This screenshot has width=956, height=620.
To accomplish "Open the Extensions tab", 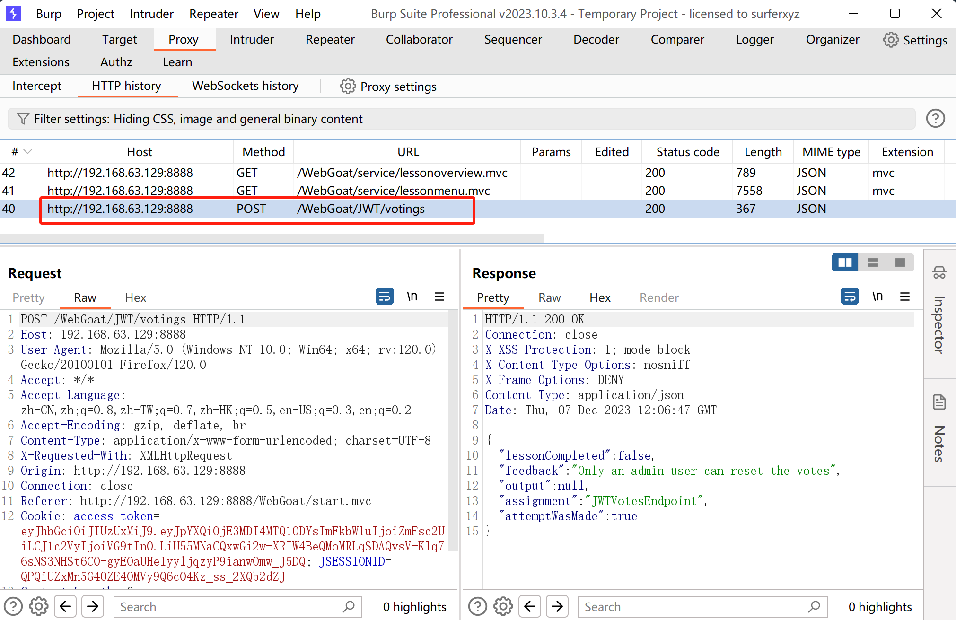I will (x=41, y=62).
